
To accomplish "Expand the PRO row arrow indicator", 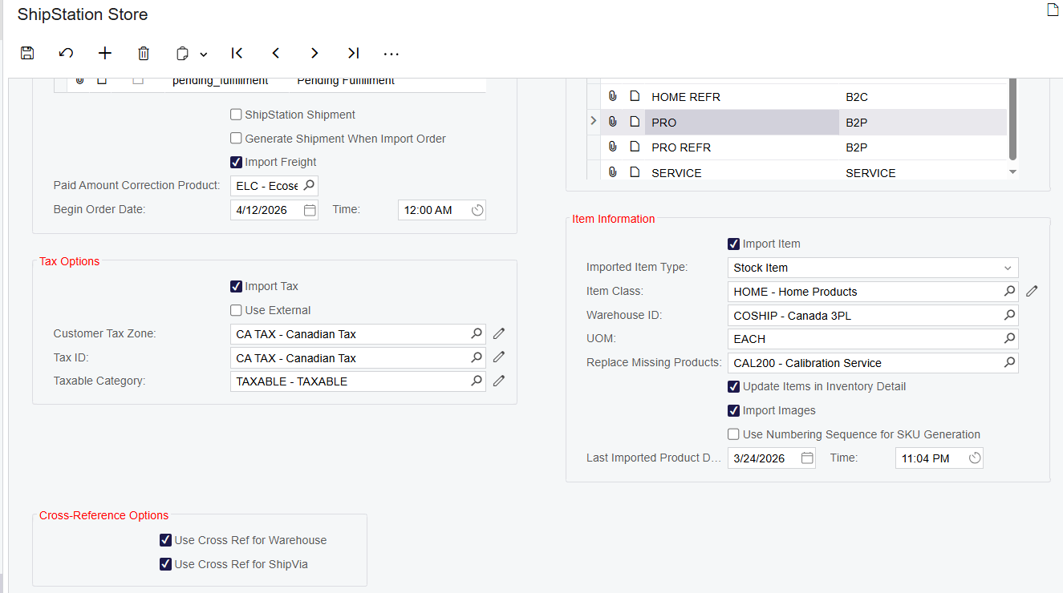I will coord(594,122).
